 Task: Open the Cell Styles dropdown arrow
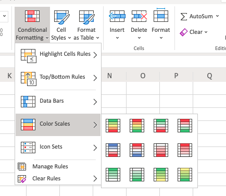click(69, 38)
